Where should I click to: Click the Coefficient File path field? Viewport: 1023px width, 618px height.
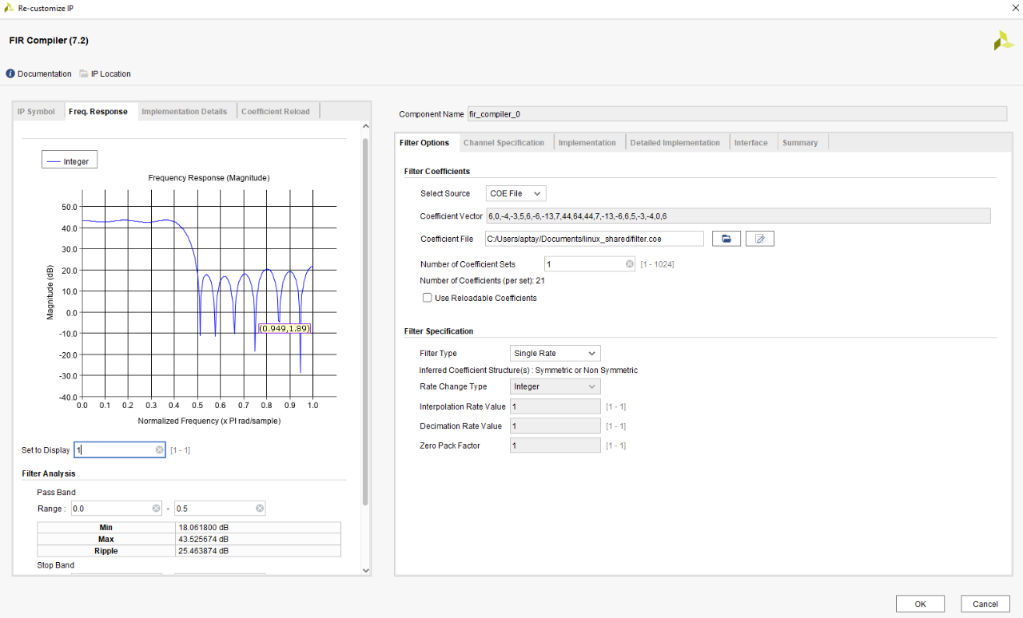pyautogui.click(x=594, y=239)
